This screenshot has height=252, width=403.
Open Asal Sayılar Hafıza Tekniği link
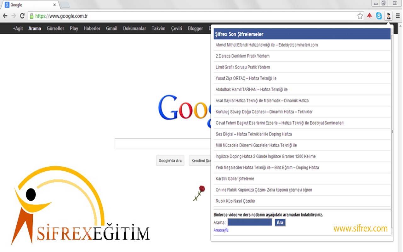click(x=262, y=101)
